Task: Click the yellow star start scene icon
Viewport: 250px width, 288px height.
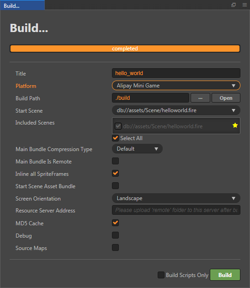Action: [235, 125]
